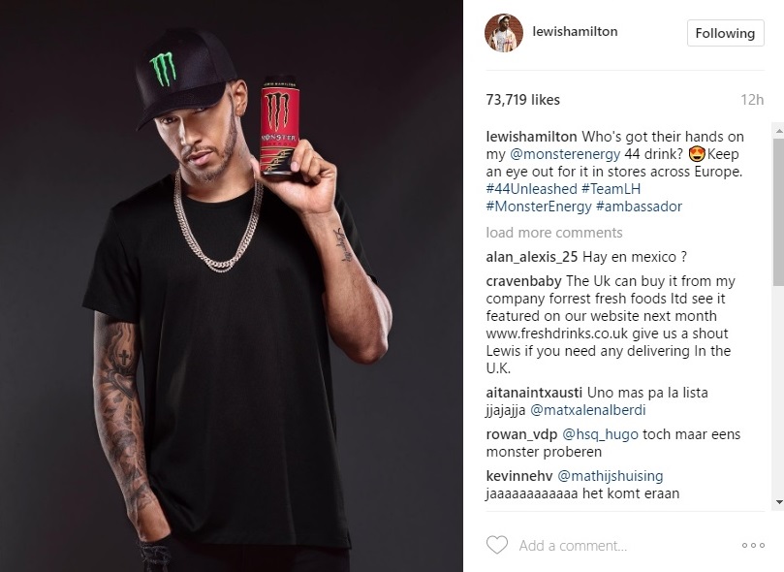
Task: Focus the Add a comment field
Action: [x=573, y=546]
